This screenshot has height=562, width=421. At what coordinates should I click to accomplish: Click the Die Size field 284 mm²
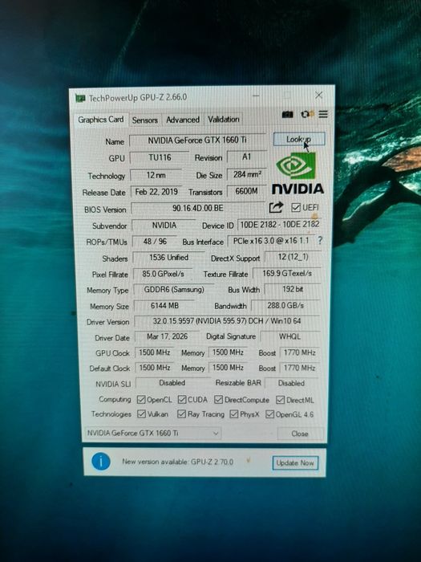(x=247, y=174)
